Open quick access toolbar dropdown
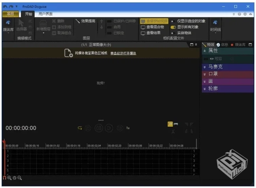The height and width of the screenshot is (188, 256). 17,7
